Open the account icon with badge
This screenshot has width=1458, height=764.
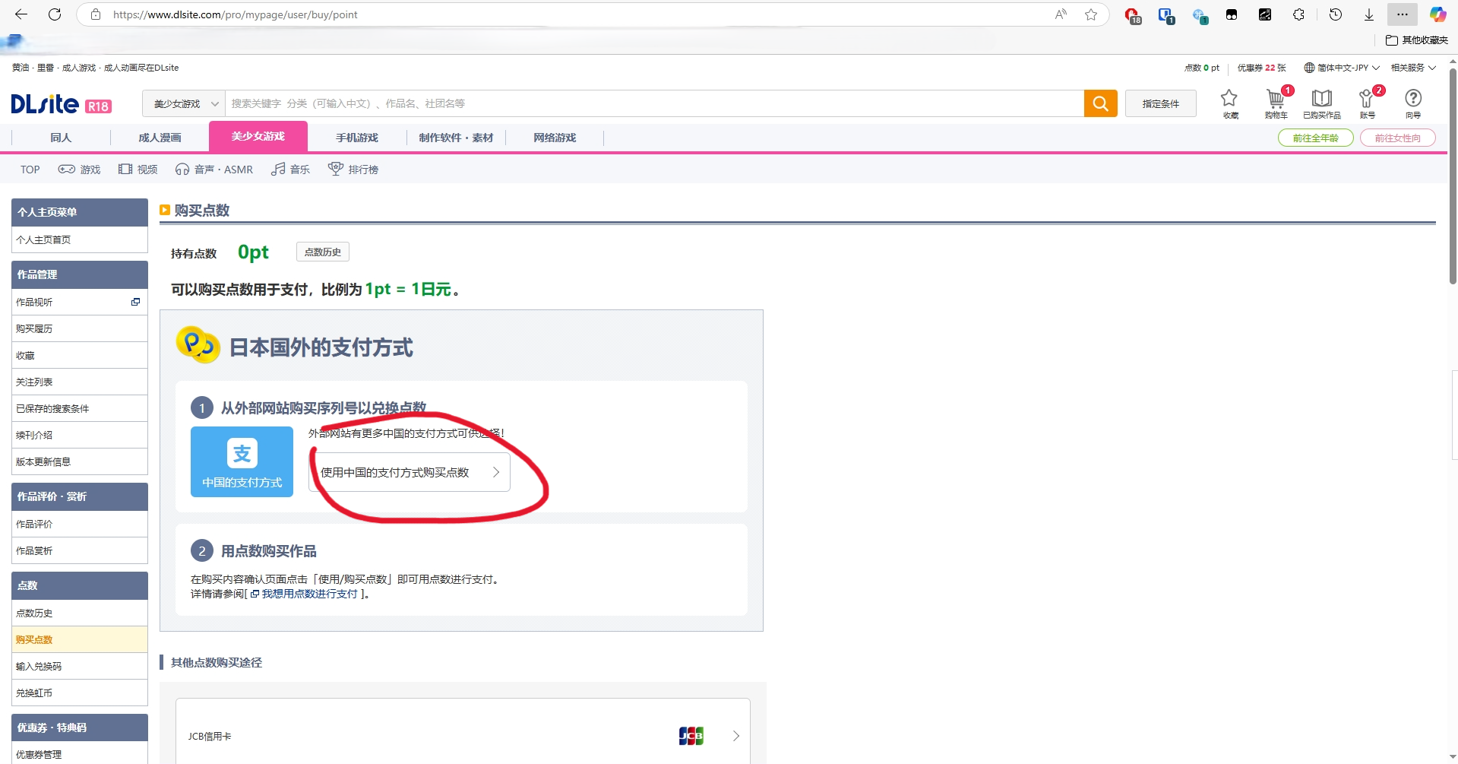click(1367, 100)
